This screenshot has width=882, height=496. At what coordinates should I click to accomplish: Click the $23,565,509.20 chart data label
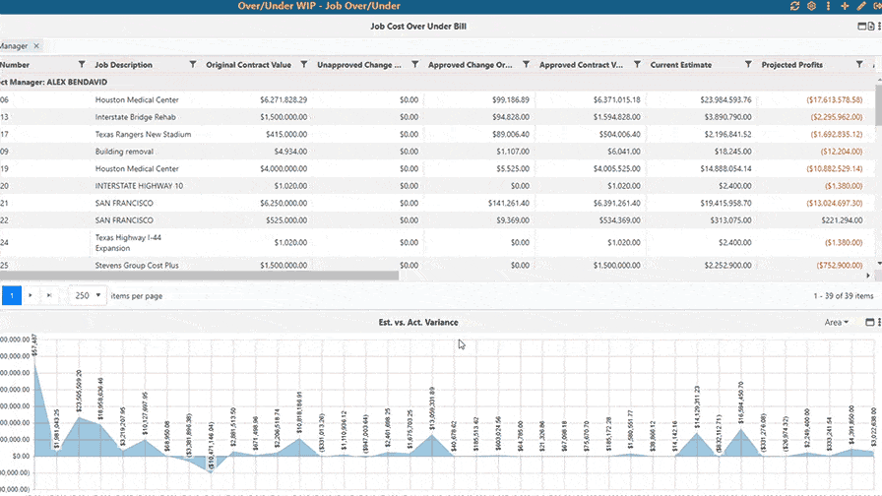click(80, 392)
